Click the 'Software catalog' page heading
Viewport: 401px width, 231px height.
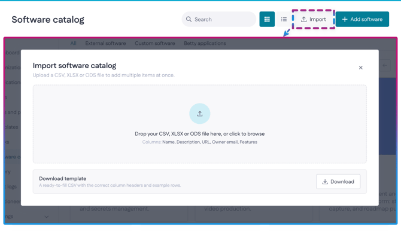(48, 19)
